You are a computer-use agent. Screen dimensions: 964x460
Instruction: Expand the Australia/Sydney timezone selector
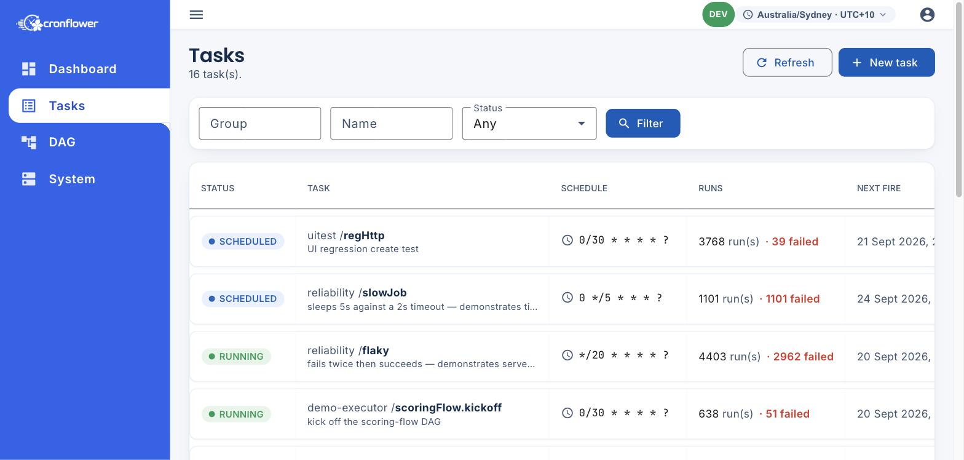pos(816,15)
